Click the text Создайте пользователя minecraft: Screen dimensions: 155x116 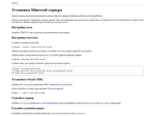pos(25,43)
